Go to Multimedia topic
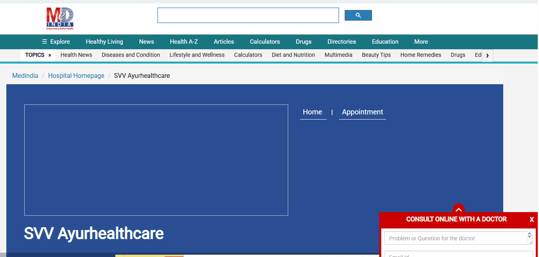 pos(338,55)
